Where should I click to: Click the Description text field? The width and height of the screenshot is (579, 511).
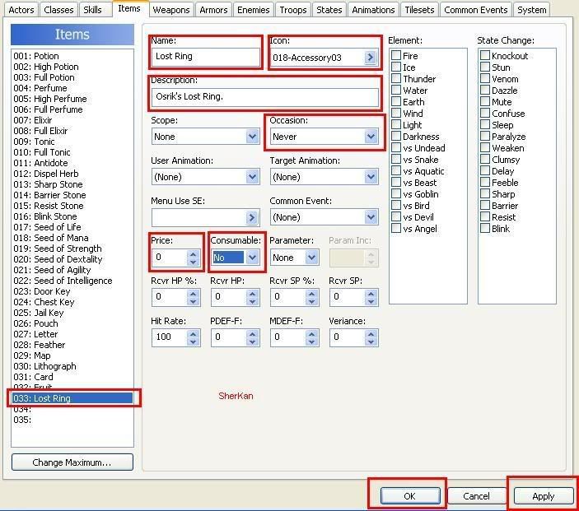pyautogui.click(x=265, y=97)
